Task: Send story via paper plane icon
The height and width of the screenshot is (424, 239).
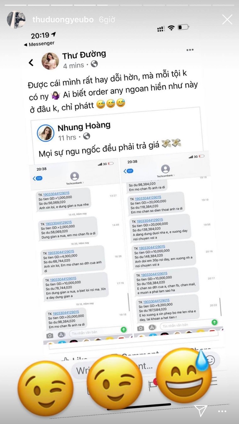Action: coord(201,411)
